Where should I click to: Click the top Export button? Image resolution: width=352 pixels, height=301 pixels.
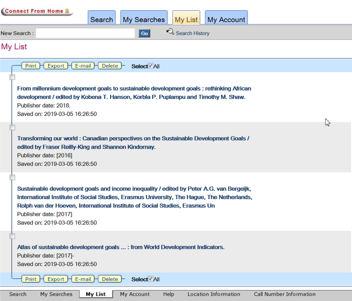[x=56, y=66]
